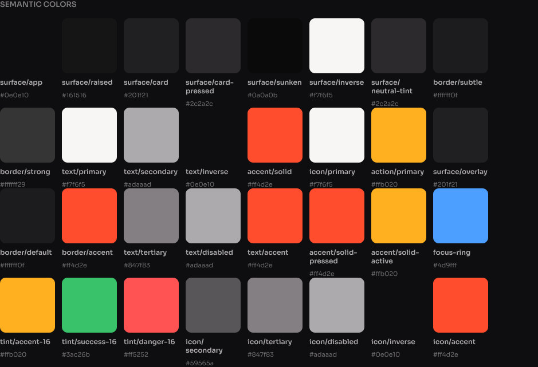This screenshot has width=538, height=367.
Task: Select the surface/neutral-tint swatch
Action: pyautogui.click(x=399, y=46)
